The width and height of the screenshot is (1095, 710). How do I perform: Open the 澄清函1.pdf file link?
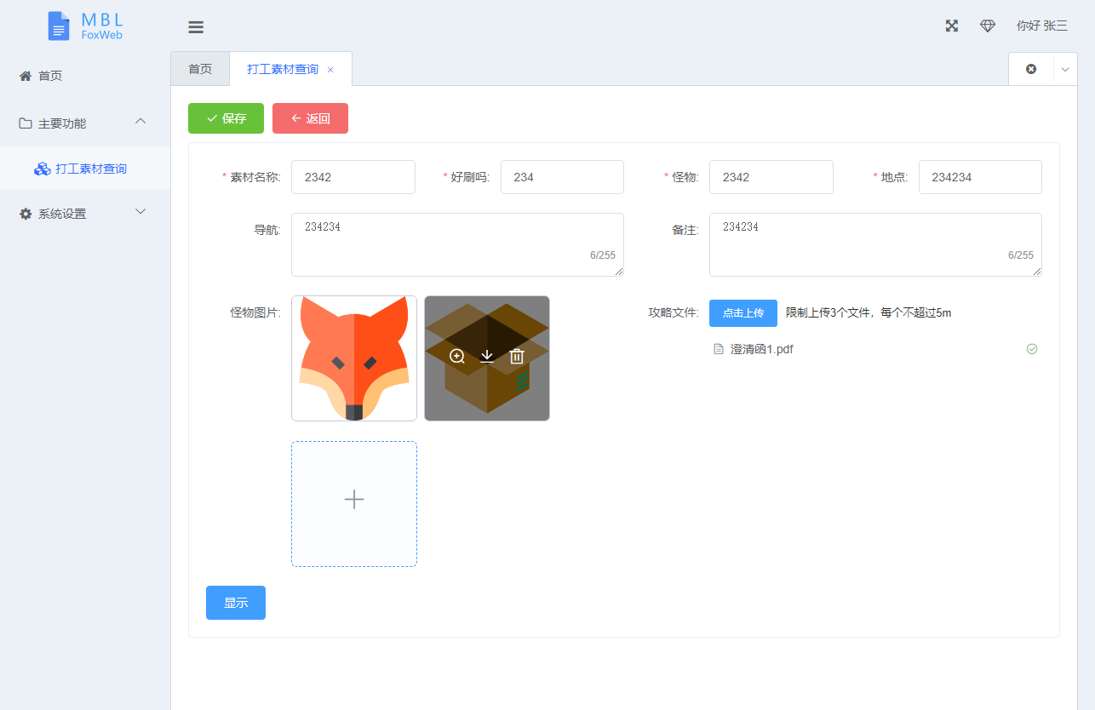click(761, 349)
